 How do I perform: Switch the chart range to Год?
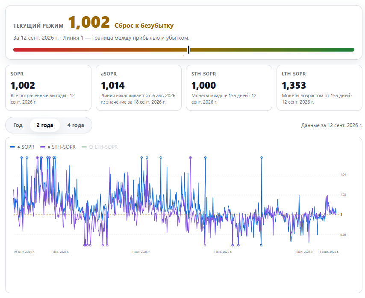(18, 125)
